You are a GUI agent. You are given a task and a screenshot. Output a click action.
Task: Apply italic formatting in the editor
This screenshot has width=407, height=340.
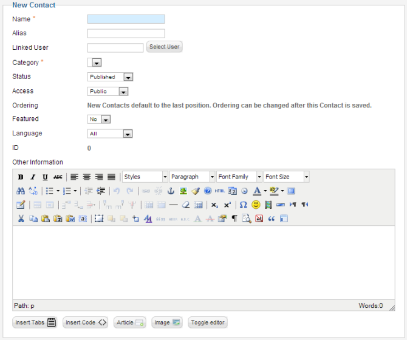coord(33,177)
